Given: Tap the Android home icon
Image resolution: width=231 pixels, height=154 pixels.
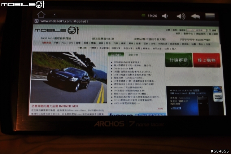Looking at the screenshot, I should pos(41,14).
